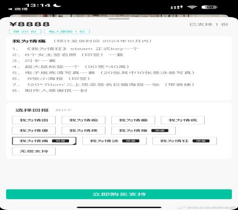Tap the home indicator bar at bottom
This screenshot has height=210, width=238.
(119, 207)
